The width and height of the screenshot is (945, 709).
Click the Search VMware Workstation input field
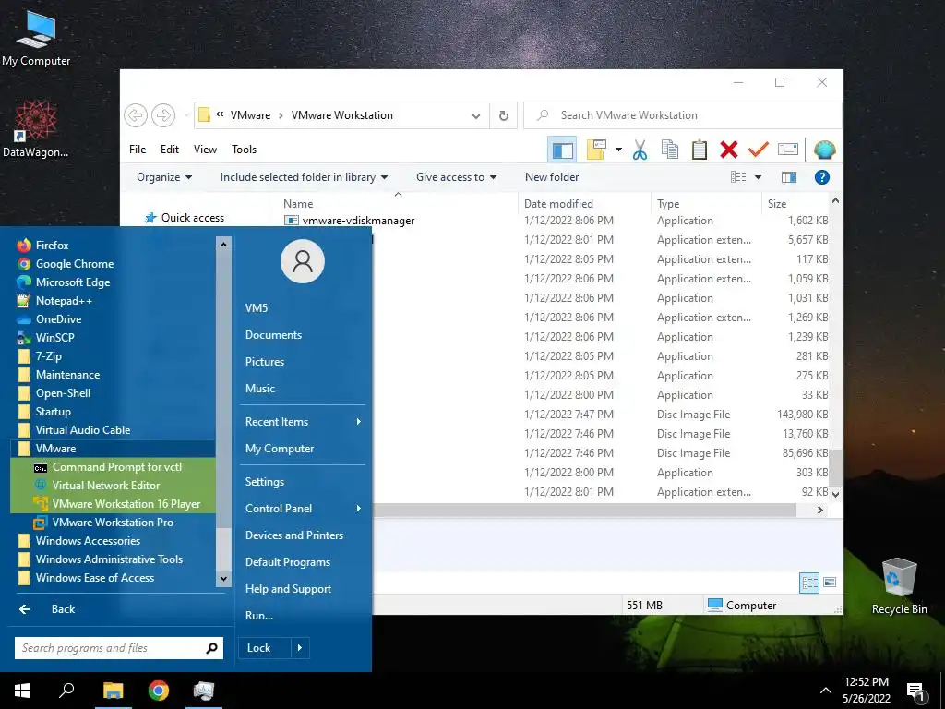(x=682, y=115)
